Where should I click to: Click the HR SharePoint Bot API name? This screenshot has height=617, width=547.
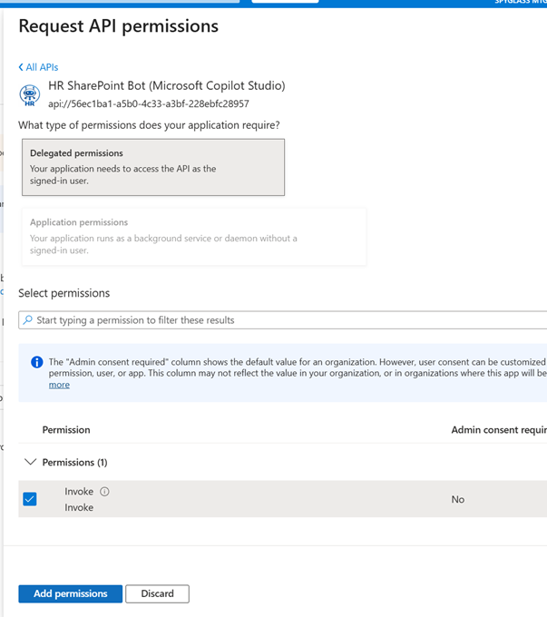coord(166,86)
